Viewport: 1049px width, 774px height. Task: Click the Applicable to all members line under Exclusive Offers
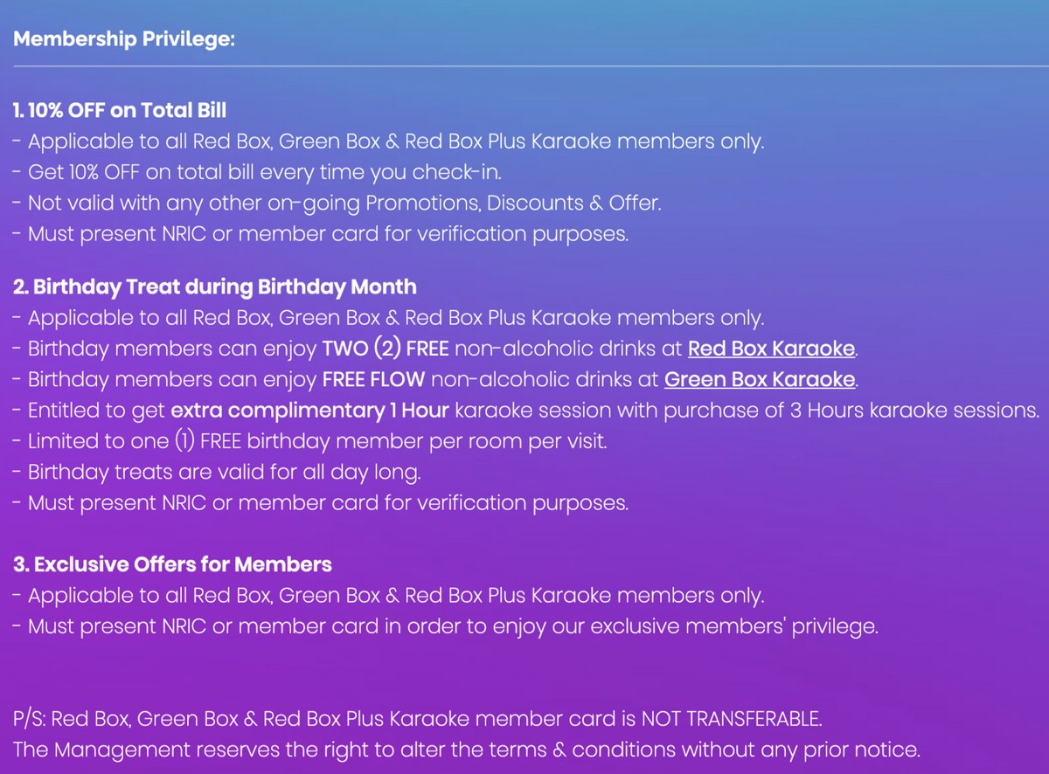click(x=389, y=596)
